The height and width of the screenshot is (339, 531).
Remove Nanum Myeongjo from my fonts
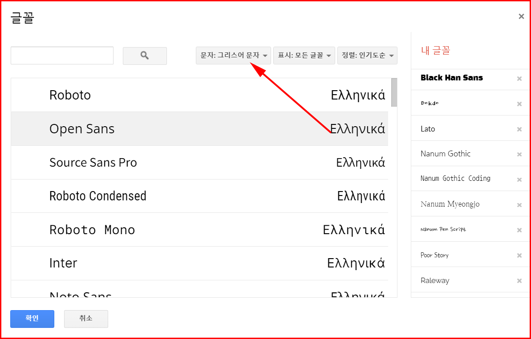click(x=519, y=205)
